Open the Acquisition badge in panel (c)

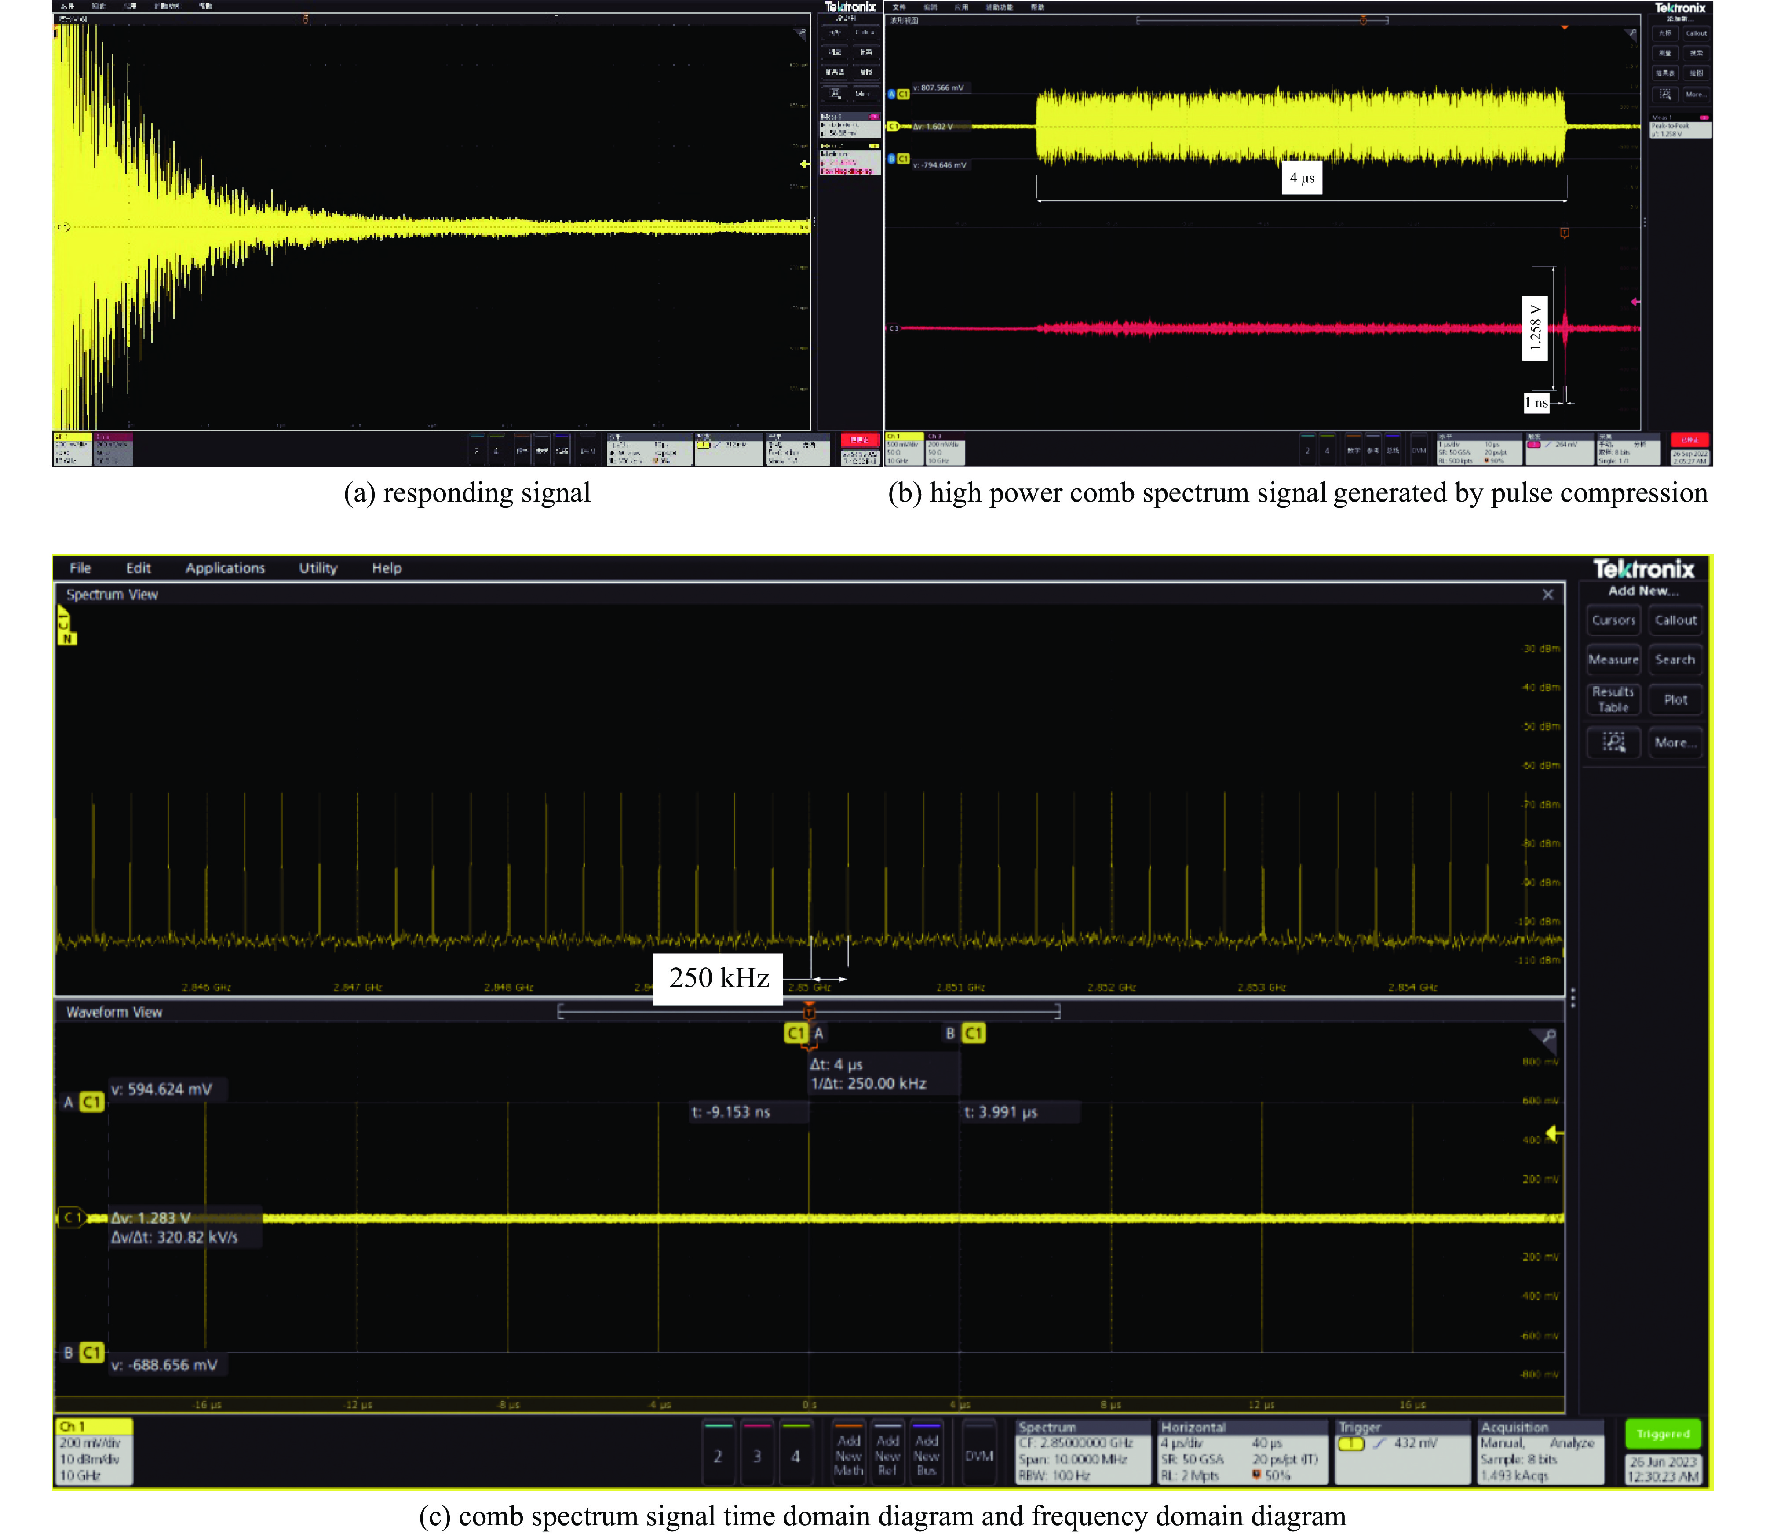pos(1542,1452)
